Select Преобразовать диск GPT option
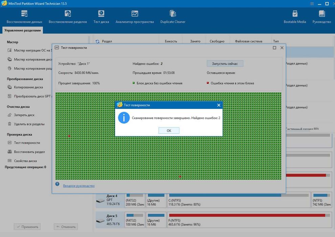The width and height of the screenshot is (335, 237). click(x=30, y=96)
